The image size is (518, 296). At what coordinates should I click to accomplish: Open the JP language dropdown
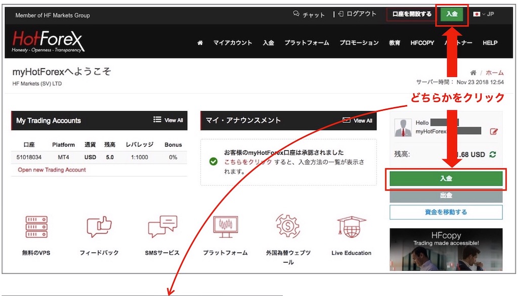coord(483,14)
